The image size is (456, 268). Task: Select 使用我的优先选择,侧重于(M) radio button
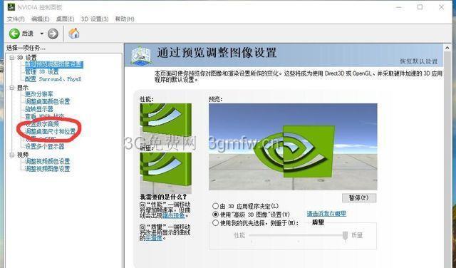click(215, 223)
